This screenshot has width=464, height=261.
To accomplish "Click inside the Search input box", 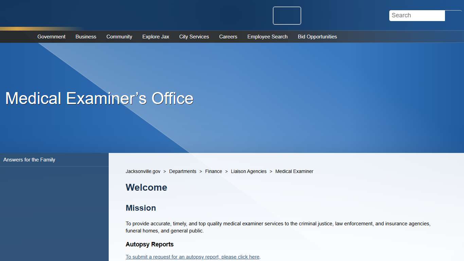I will coord(417,15).
